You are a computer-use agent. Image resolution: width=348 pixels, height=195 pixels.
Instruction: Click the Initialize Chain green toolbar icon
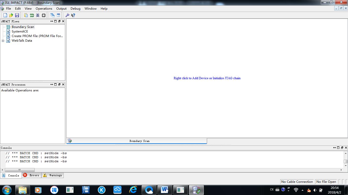32,15
